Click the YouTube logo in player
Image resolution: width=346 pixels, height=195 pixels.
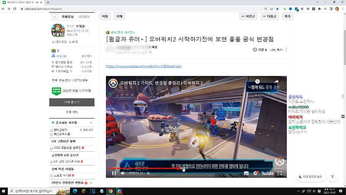coord(267,173)
